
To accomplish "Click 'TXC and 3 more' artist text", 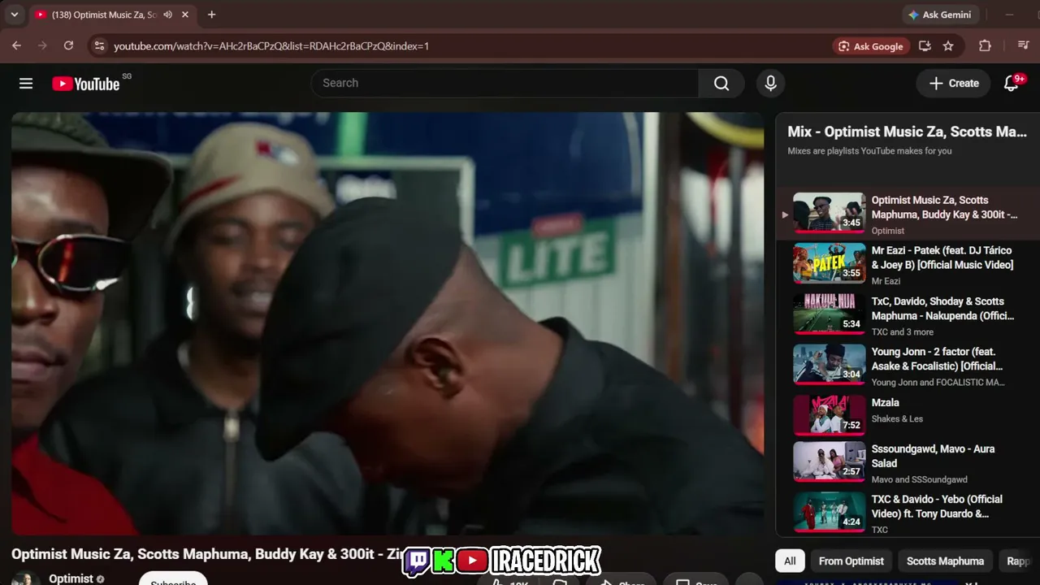I will (903, 331).
